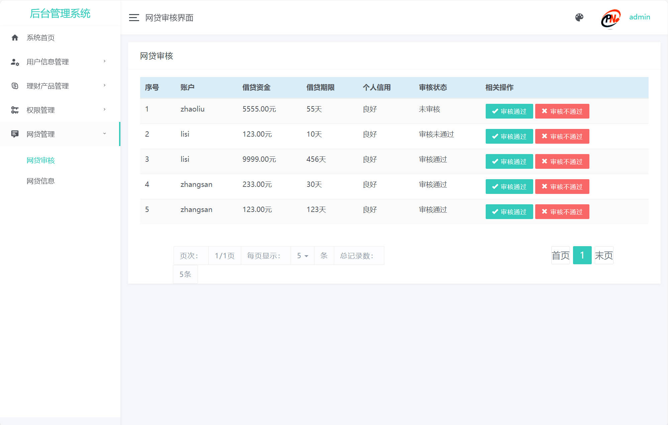
Task: Expand the 理财产品管理 submenu chevron
Action: [x=105, y=86]
